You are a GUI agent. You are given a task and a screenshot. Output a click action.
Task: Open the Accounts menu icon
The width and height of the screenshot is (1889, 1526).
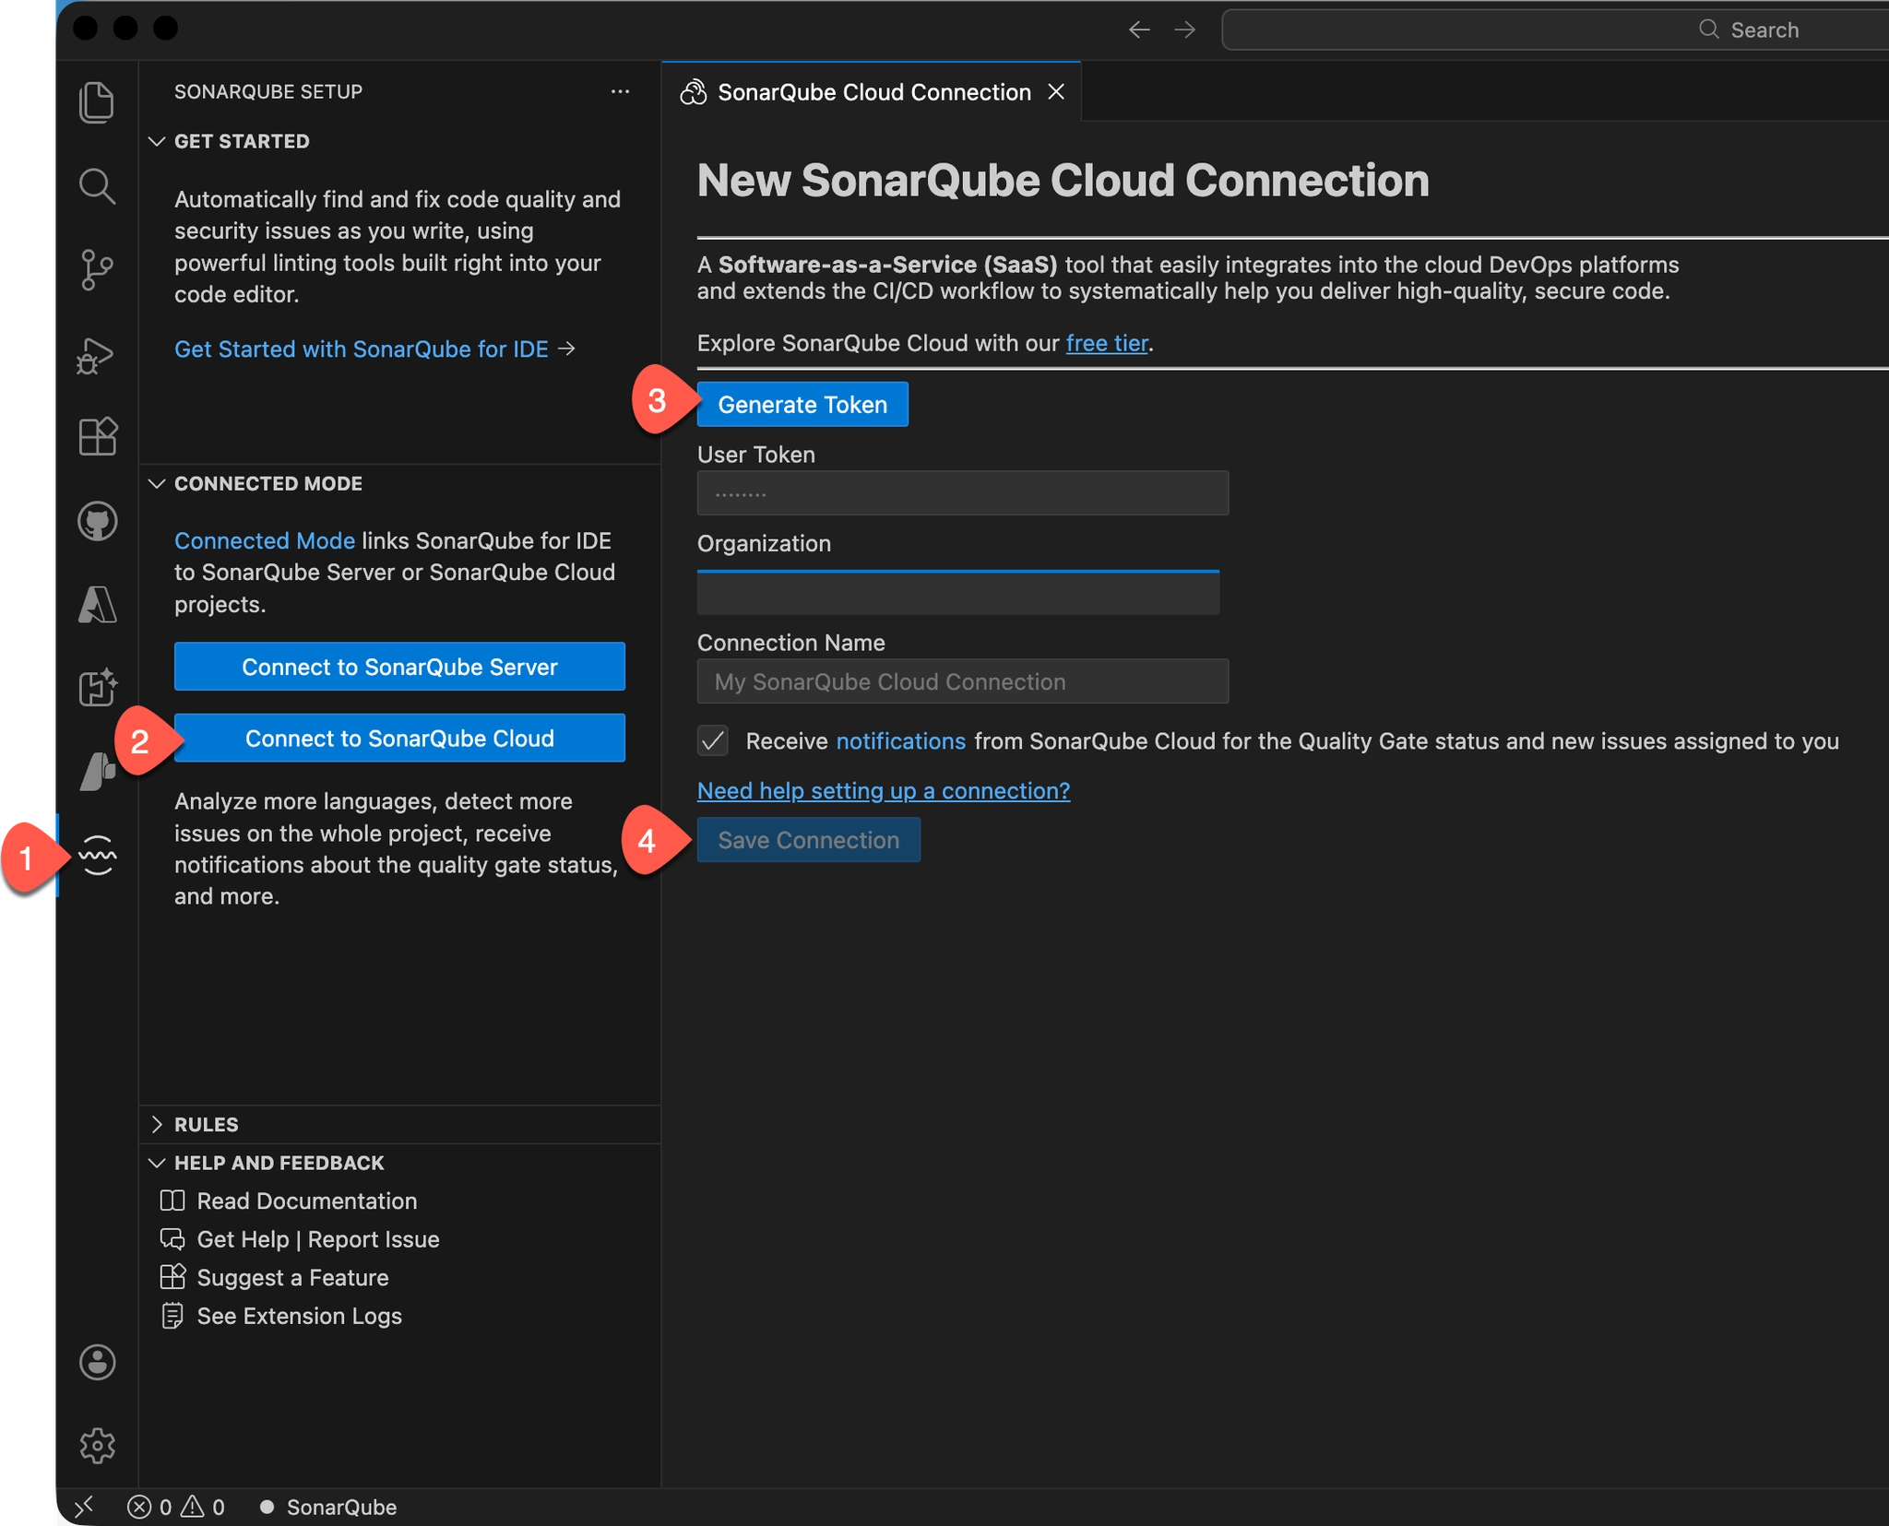click(97, 1361)
